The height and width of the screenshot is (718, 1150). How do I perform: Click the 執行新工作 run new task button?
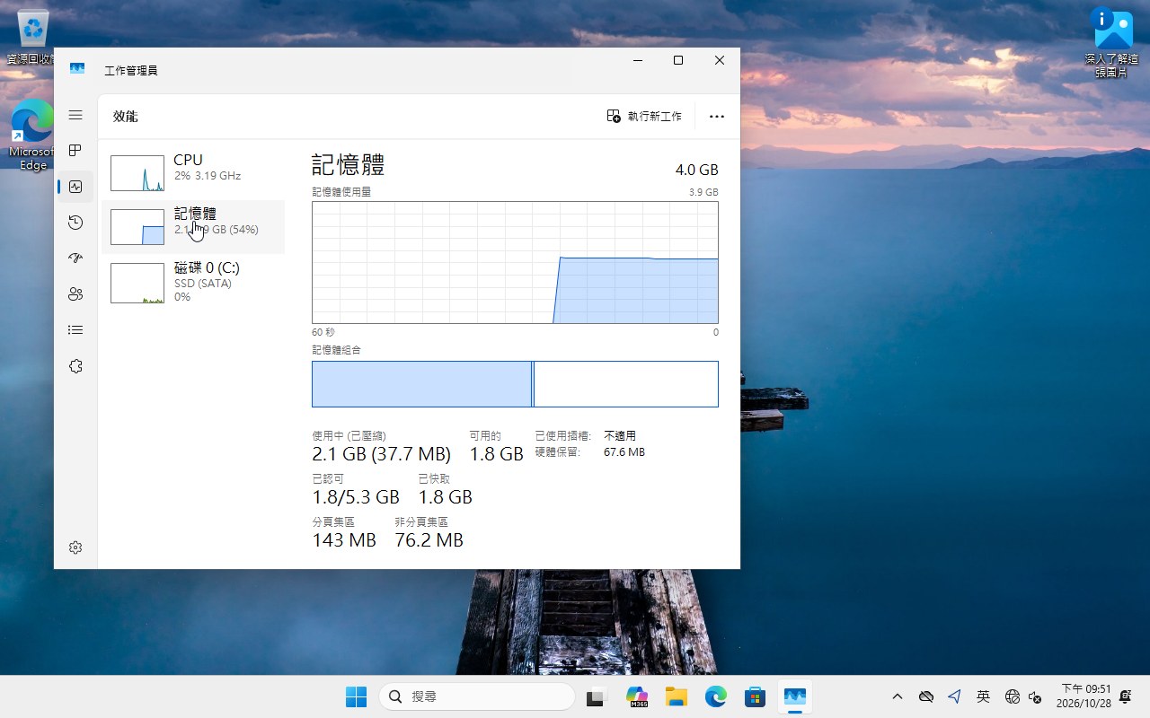(644, 117)
